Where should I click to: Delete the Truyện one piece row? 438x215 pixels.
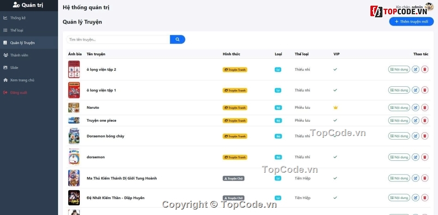425,120
